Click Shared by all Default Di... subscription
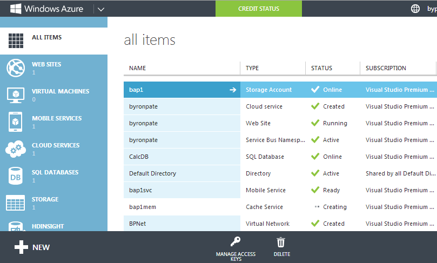Screen dimensions: 437x263 pyautogui.click(x=400, y=173)
